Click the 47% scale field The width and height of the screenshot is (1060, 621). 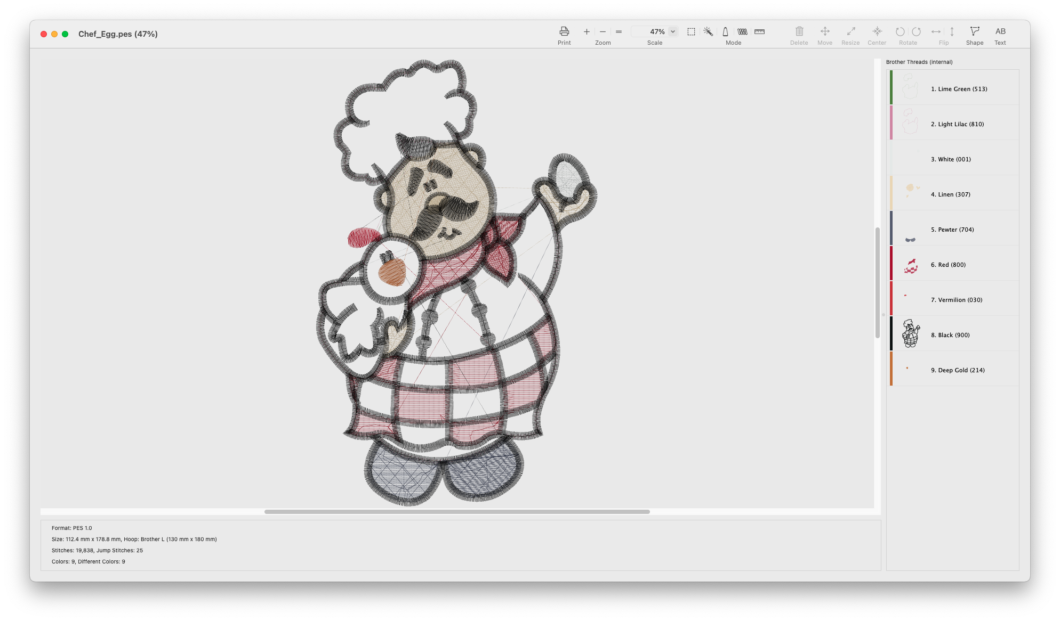pos(652,31)
